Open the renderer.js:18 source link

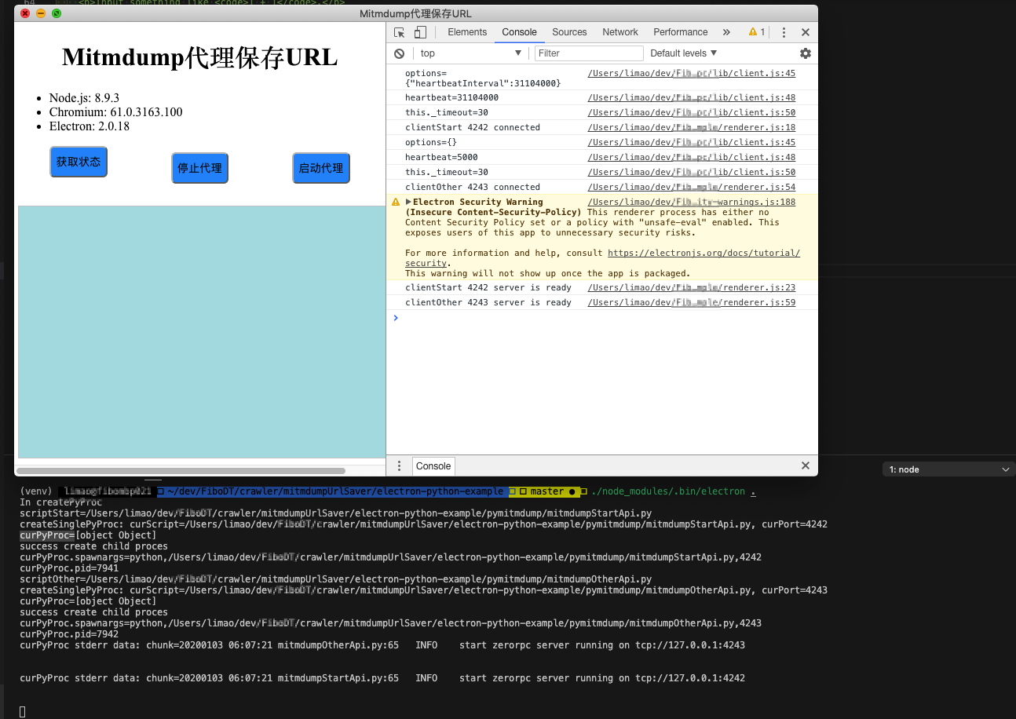pos(692,127)
